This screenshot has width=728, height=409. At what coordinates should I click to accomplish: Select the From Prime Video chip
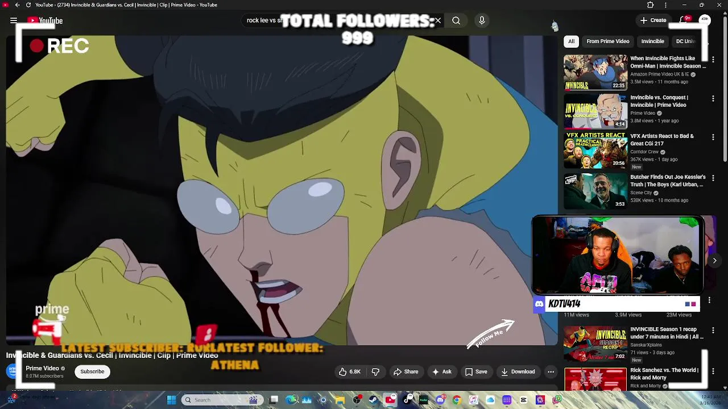click(x=607, y=41)
